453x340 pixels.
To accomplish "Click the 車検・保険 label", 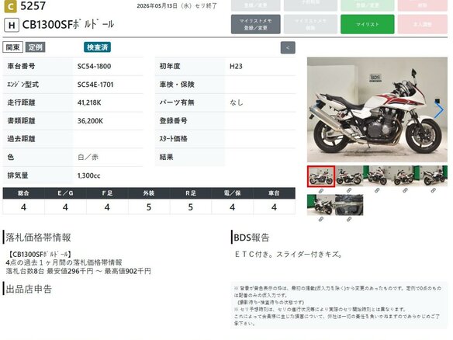I will 177,85.
